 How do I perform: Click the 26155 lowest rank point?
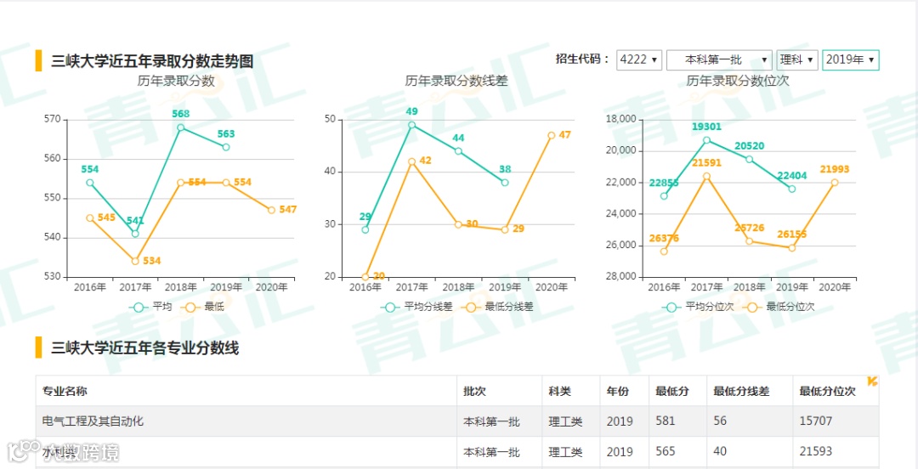click(x=792, y=248)
